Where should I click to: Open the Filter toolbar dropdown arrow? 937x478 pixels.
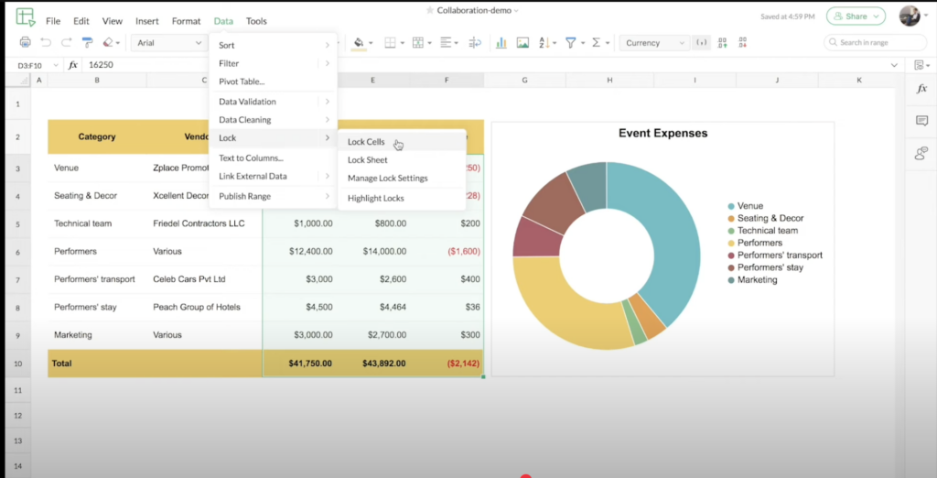583,43
